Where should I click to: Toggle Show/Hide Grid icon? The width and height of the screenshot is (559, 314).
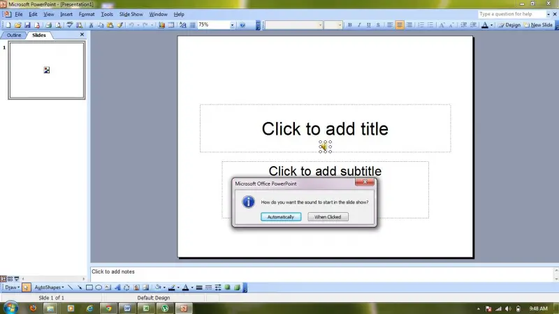point(193,25)
